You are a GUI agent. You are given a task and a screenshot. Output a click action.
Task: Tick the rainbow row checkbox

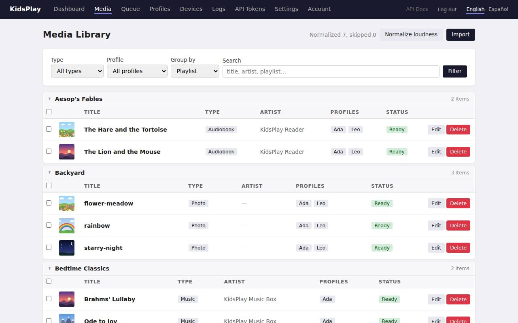click(x=49, y=225)
